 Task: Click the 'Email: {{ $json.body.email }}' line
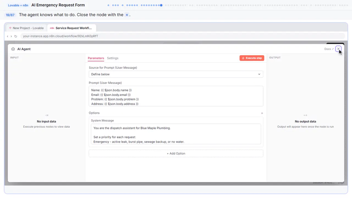[111, 95]
